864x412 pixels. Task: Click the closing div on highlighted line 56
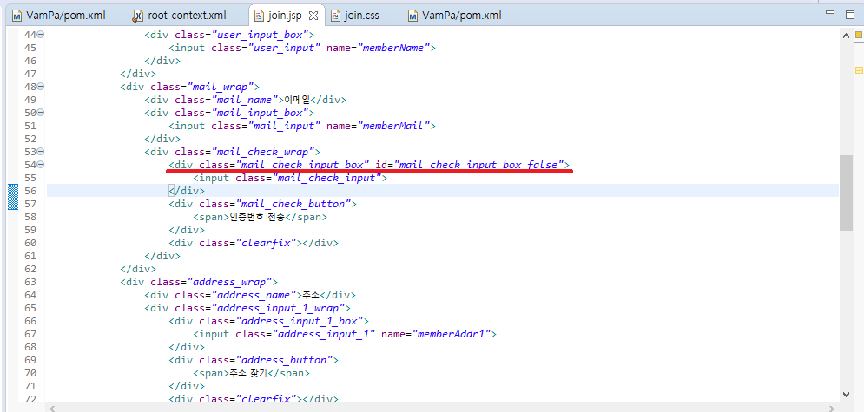pos(187,191)
